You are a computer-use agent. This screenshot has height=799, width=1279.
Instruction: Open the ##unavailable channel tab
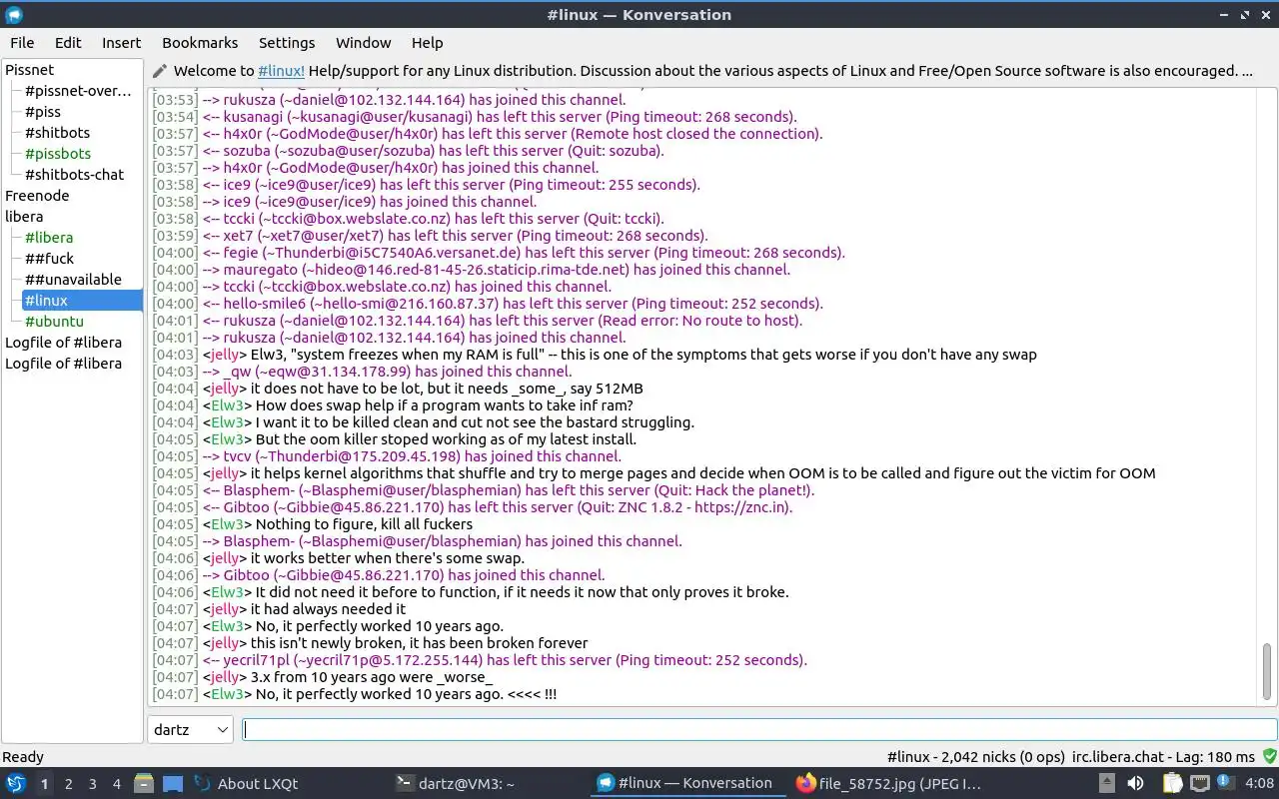tap(73, 280)
